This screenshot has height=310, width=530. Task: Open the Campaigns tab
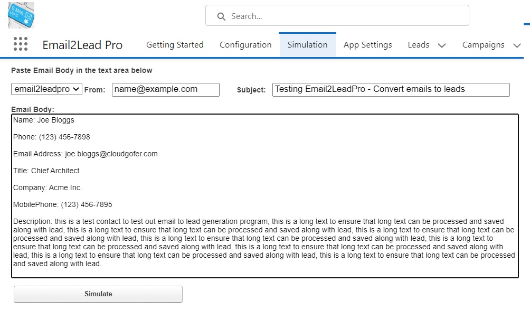coord(484,45)
